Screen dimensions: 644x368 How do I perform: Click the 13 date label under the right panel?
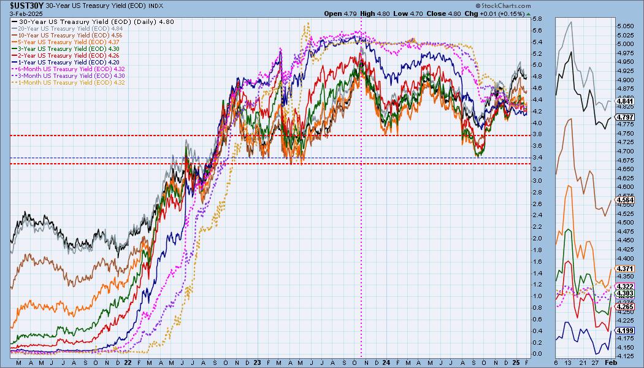pos(569,362)
